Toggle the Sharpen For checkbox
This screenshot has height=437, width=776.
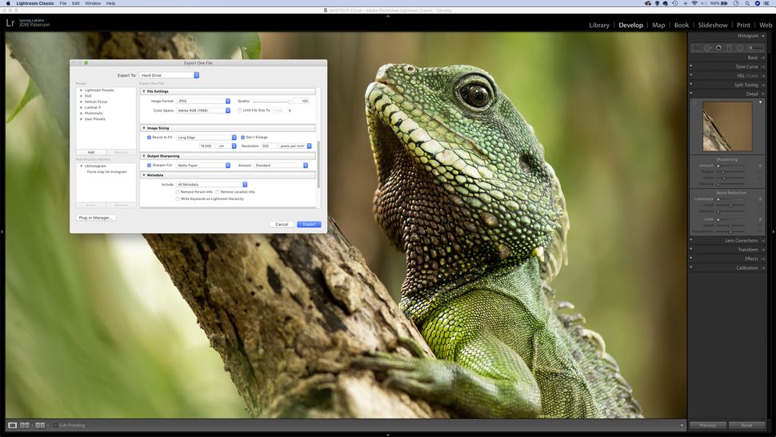[149, 166]
